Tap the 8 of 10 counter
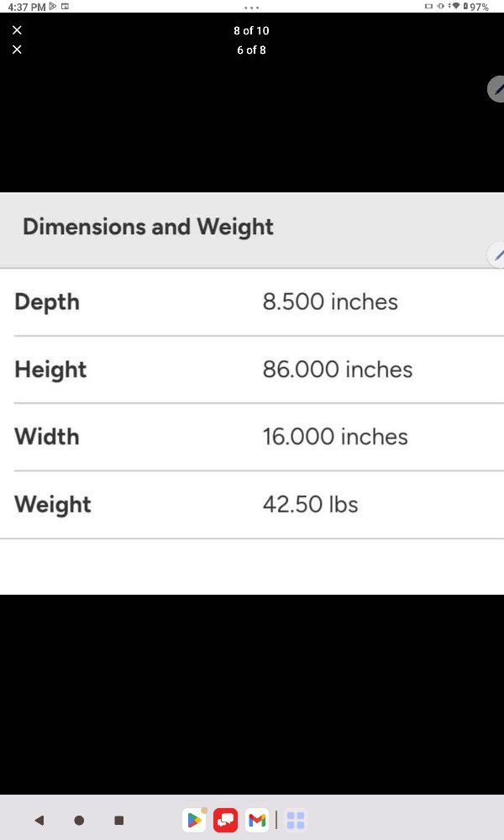Screen dimensions: 504x840 251,30
